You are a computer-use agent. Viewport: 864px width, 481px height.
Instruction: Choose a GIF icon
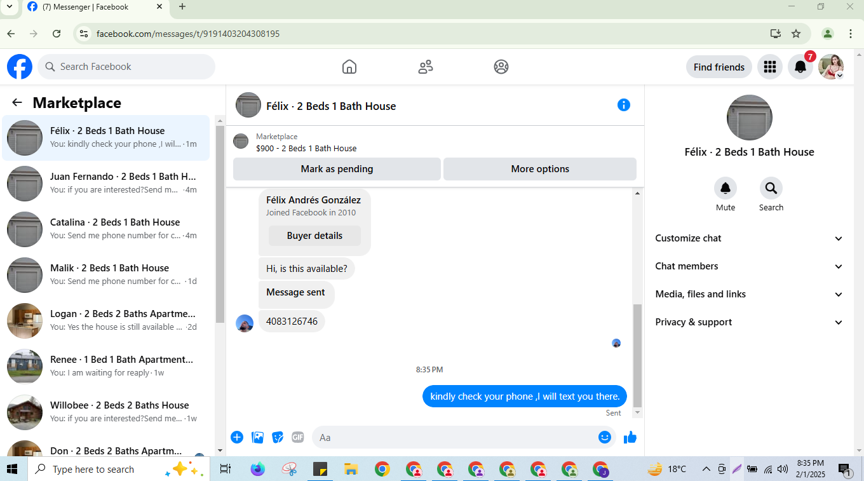(x=298, y=437)
